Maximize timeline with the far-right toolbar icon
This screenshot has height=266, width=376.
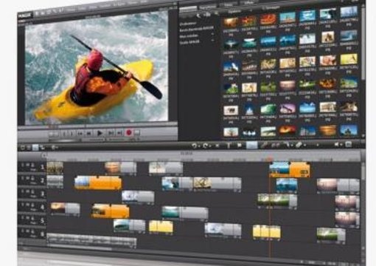tap(349, 144)
